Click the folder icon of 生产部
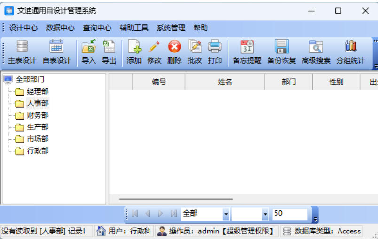Image resolution: width=378 pixels, height=239 pixels. [20, 127]
